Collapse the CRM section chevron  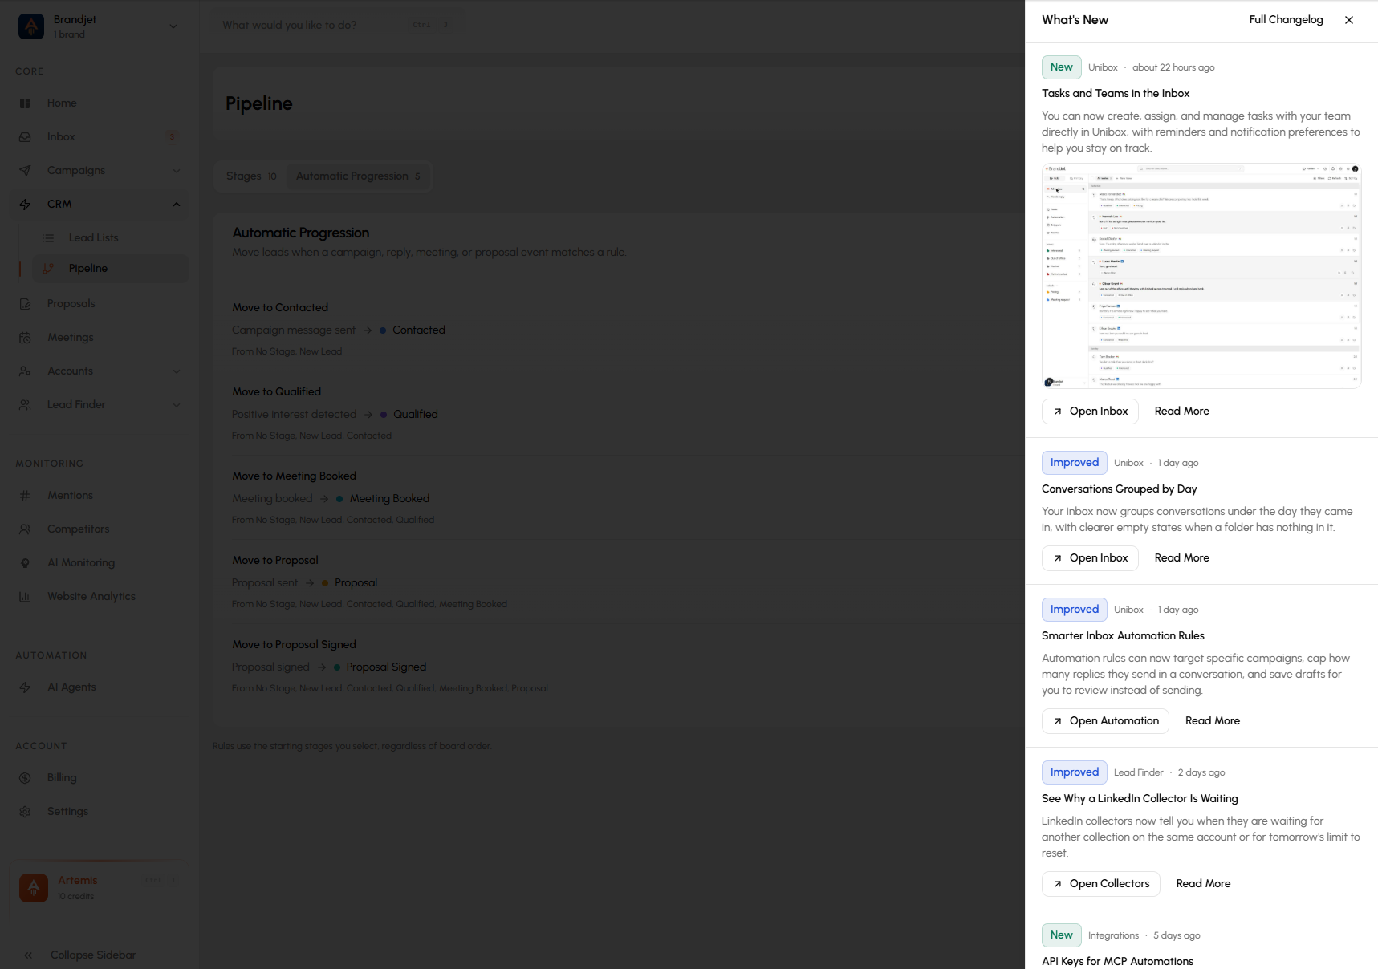click(177, 205)
